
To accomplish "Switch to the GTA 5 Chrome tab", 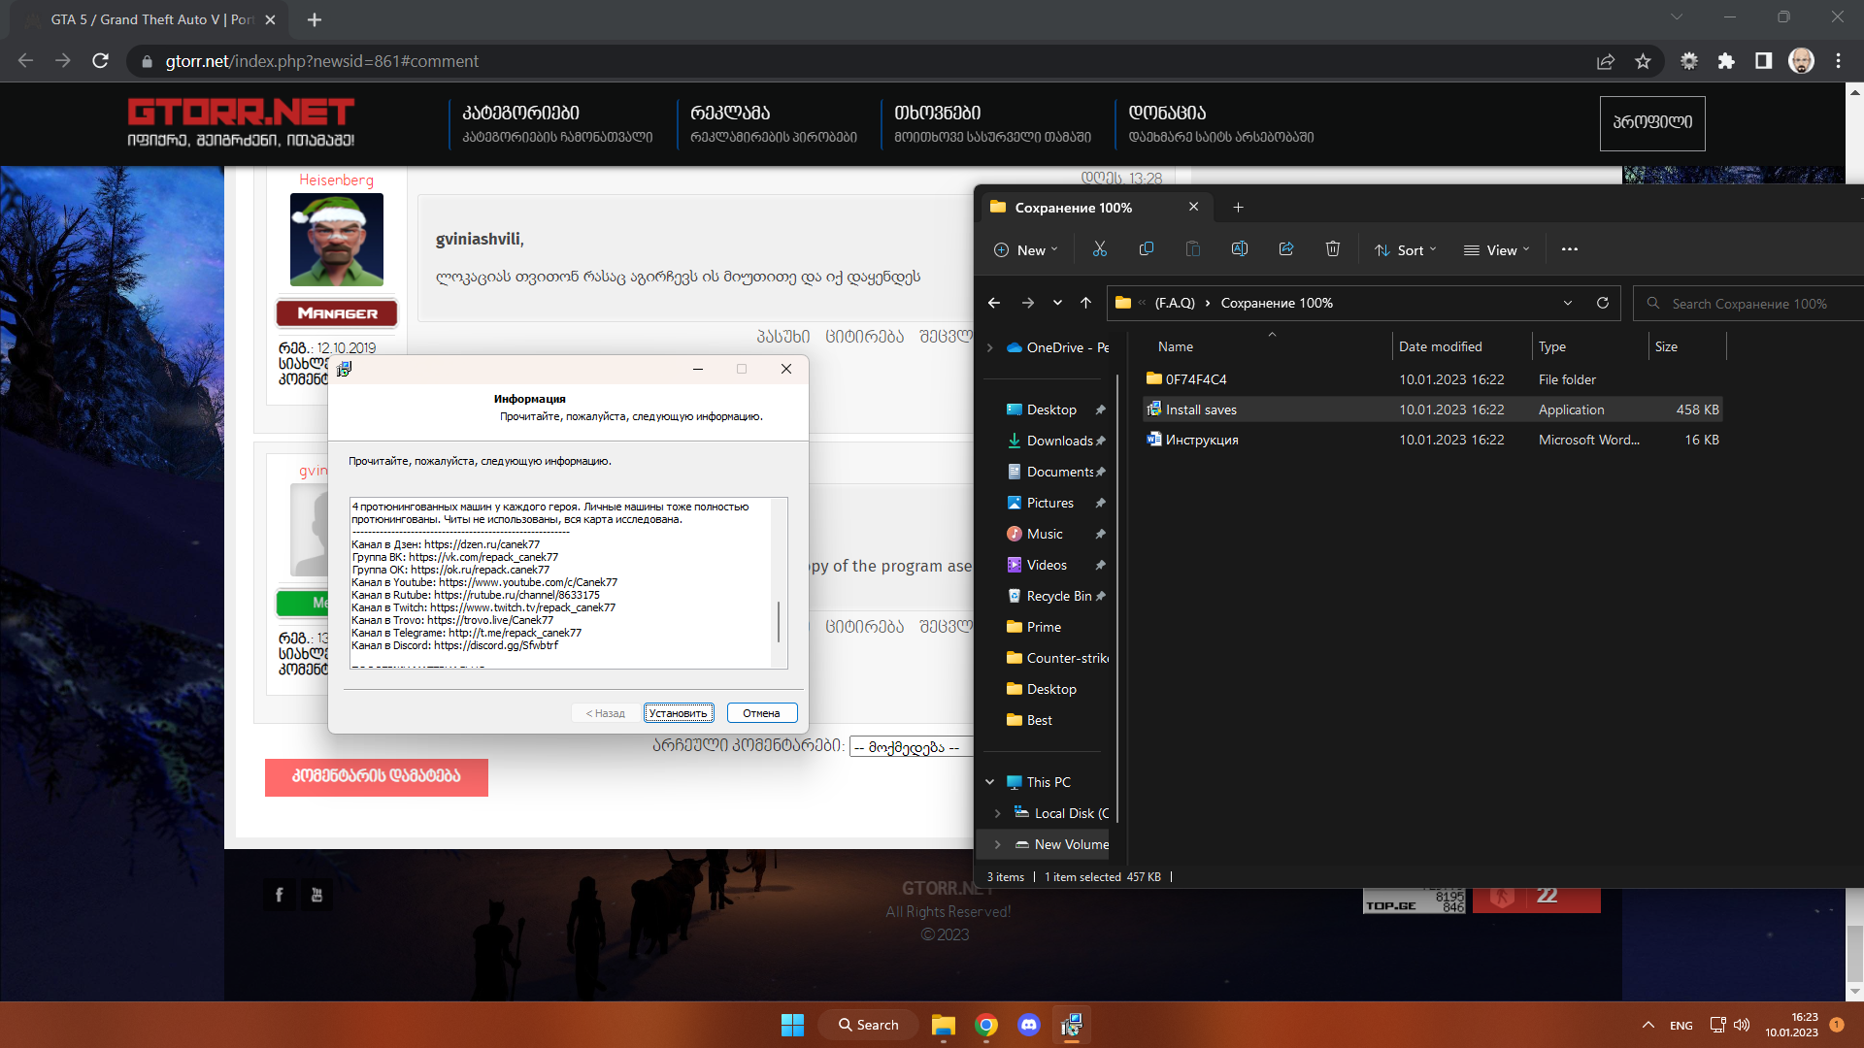I will (150, 19).
